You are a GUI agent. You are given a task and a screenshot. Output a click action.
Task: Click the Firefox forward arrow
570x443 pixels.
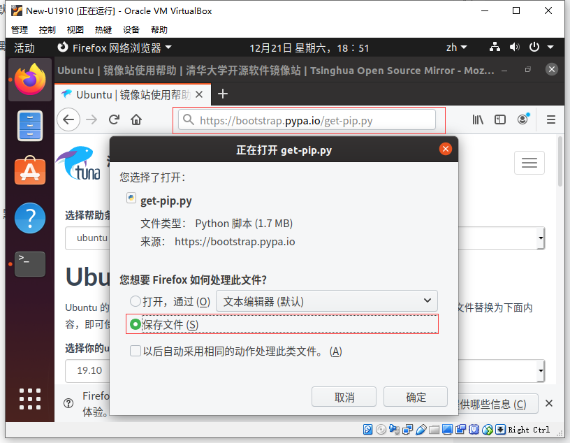click(92, 119)
